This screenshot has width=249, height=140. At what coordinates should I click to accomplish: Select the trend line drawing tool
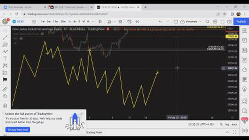pyautogui.click(x=5, y=37)
